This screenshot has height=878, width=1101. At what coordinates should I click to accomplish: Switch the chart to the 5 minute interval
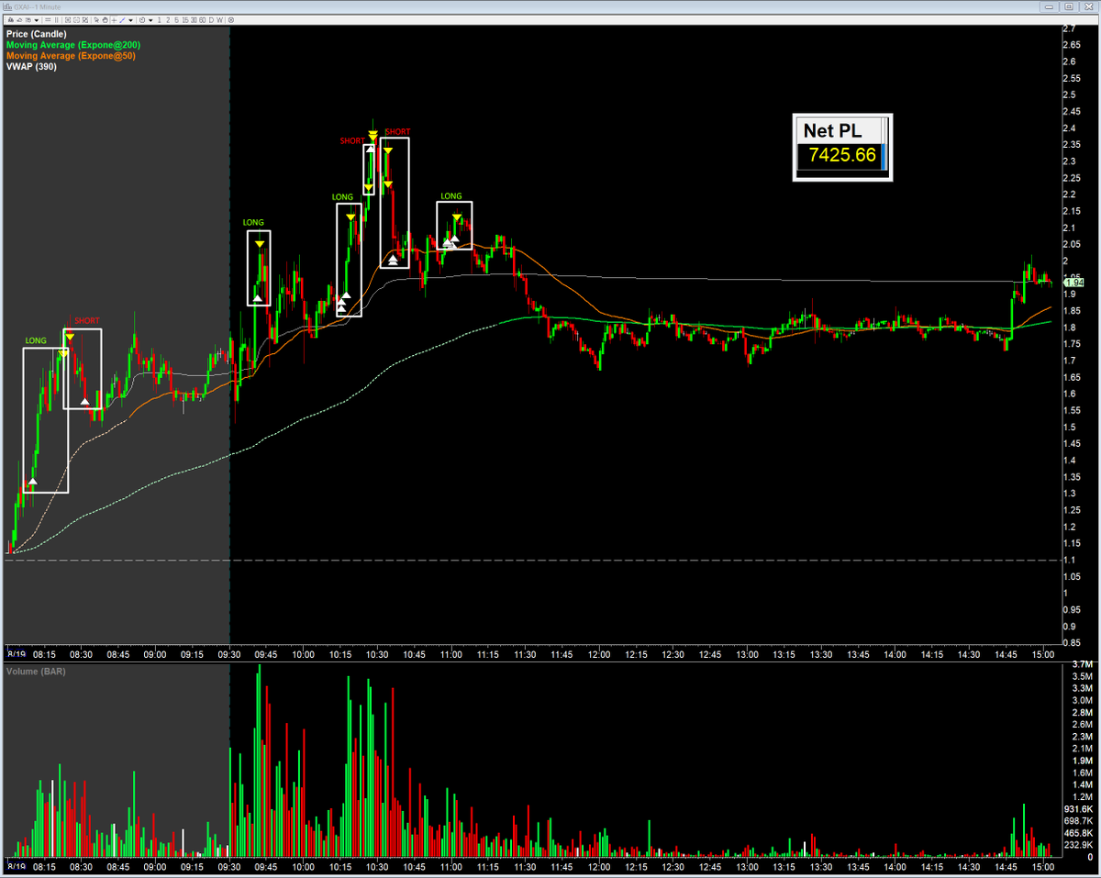[176, 20]
